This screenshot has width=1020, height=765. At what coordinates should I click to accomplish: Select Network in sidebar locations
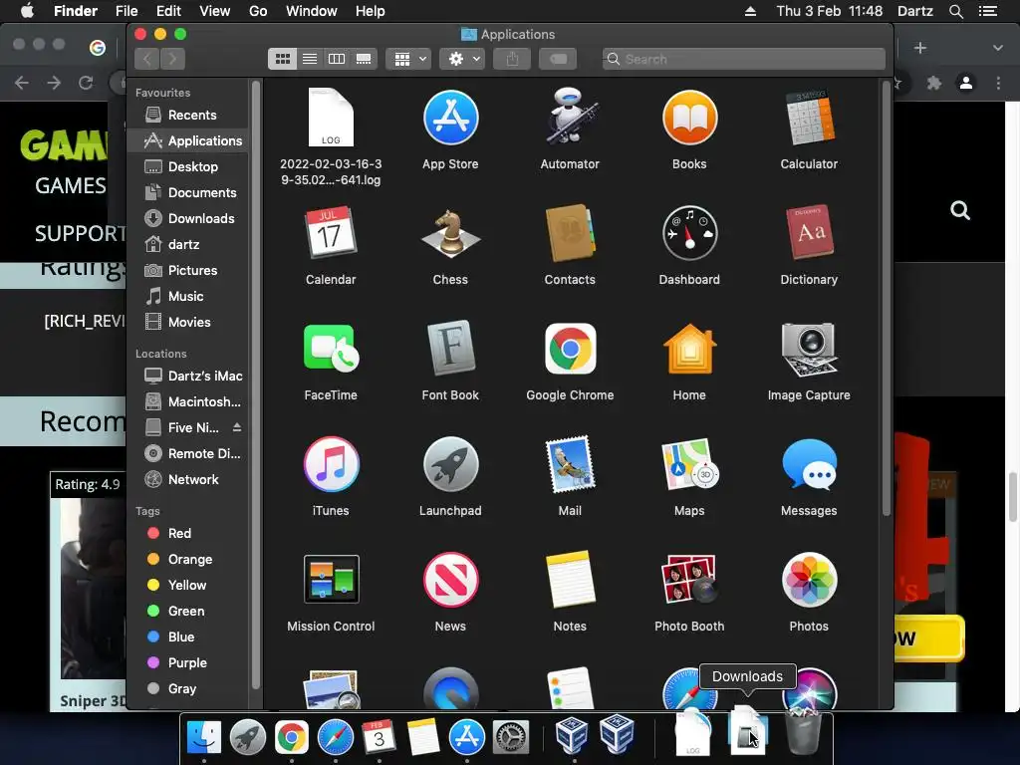pyautogui.click(x=188, y=479)
